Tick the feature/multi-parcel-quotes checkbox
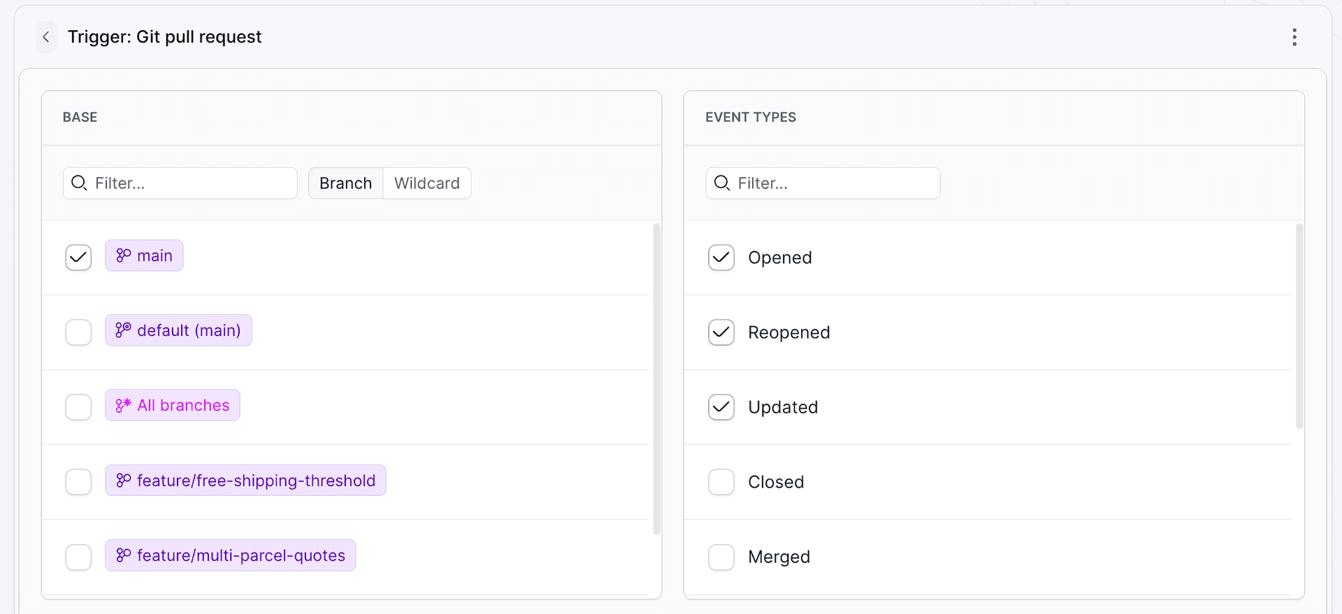The width and height of the screenshot is (1342, 614). (x=78, y=557)
